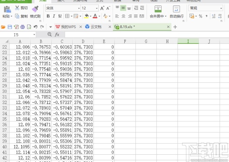The image size is (229, 162).
Task: Expand Merge and Center dropdown arrow
Action: [166, 16]
